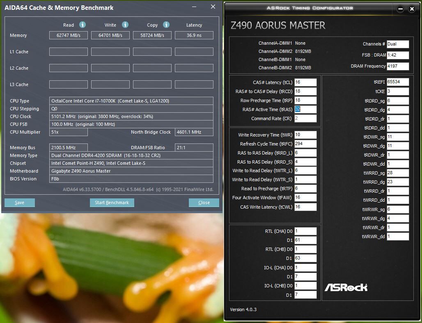
Task: Click the empty L2 Cache Write field
Action: click(x=110, y=68)
